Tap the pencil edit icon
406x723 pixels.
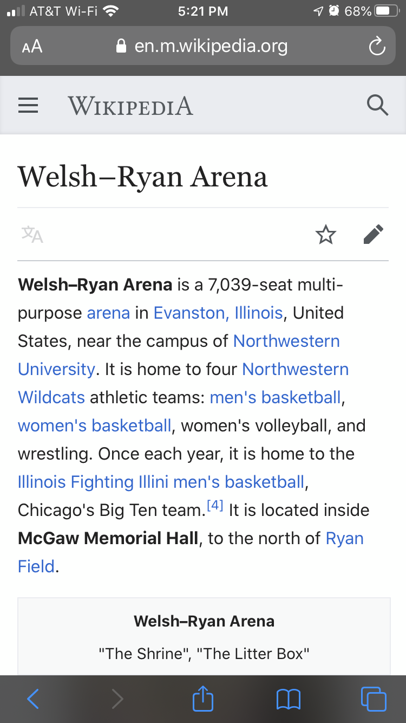point(373,235)
